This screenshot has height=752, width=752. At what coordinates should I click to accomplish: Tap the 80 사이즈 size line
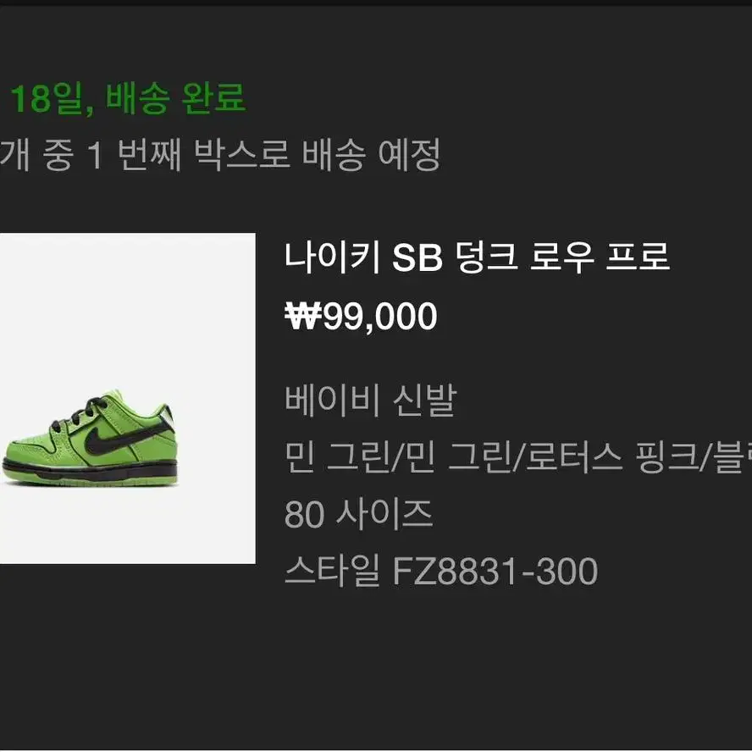(x=359, y=514)
